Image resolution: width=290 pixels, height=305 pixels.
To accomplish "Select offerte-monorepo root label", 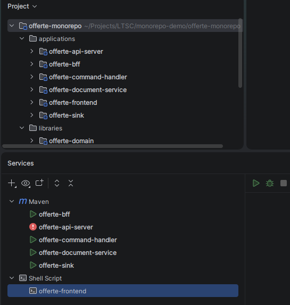I will pyautogui.click(x=55, y=26).
